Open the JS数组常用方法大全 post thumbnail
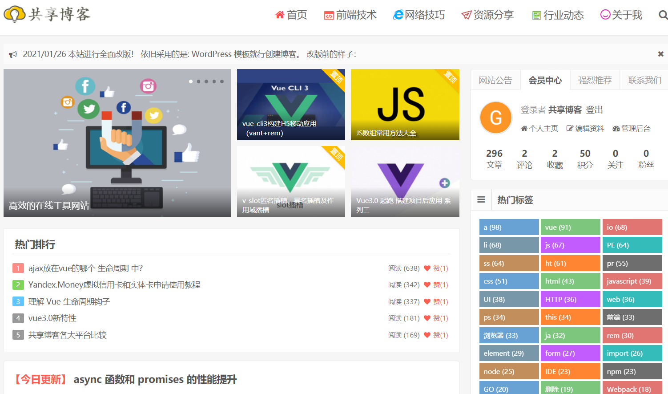Image resolution: width=668 pixels, height=394 pixels. [x=405, y=105]
